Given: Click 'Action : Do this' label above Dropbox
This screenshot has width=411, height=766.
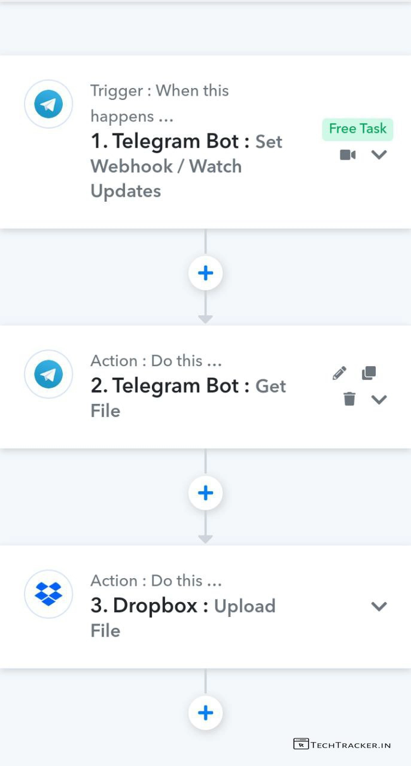Looking at the screenshot, I should 156,580.
